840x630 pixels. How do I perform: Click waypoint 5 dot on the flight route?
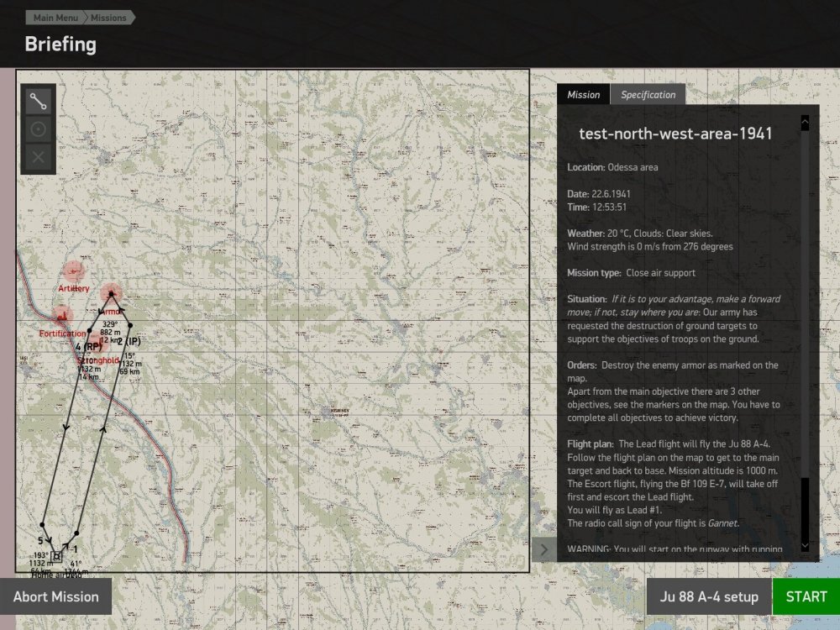click(x=42, y=525)
